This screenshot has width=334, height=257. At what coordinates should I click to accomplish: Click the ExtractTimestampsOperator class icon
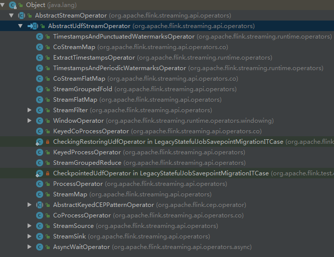point(40,58)
